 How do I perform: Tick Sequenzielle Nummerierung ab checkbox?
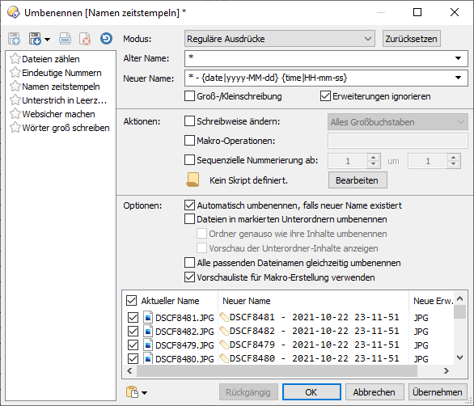pos(189,160)
